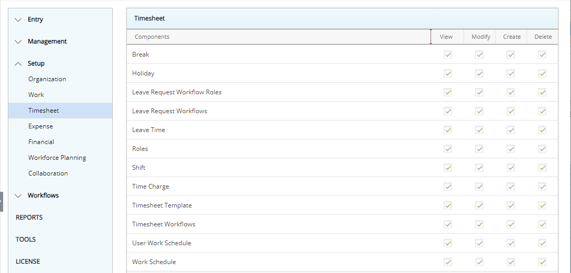Open the Expense setup item
This screenshot has width=571, height=273.
point(40,126)
